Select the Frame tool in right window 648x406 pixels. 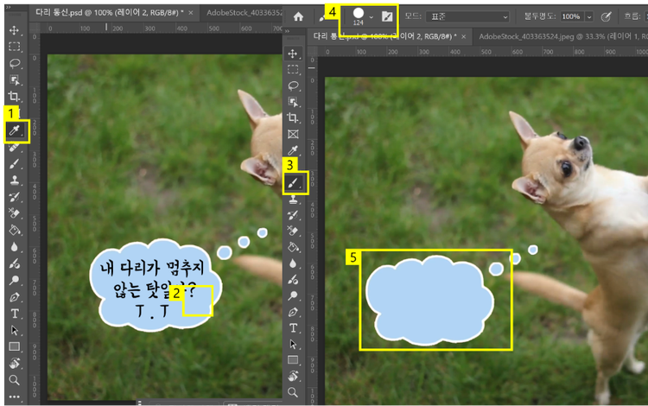[293, 134]
